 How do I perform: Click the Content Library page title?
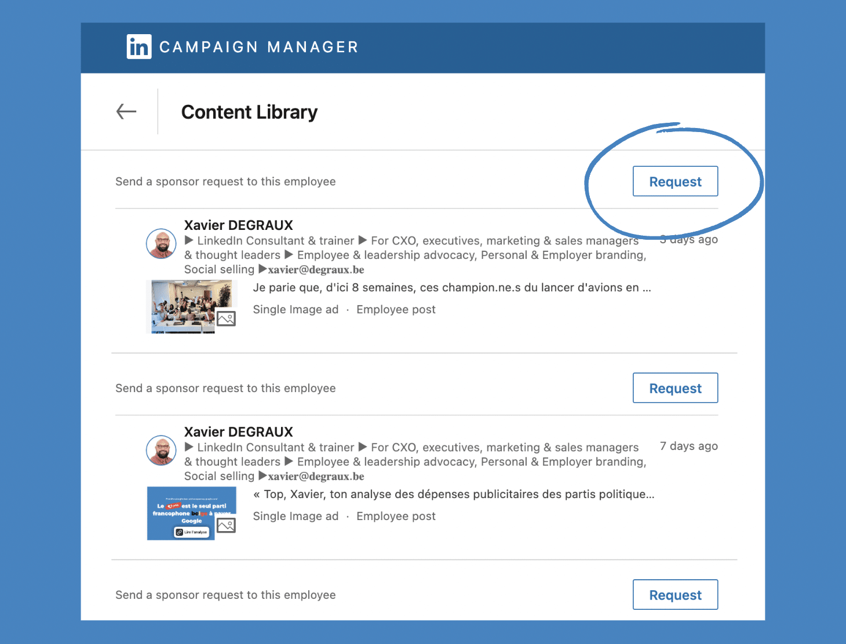[x=249, y=112]
